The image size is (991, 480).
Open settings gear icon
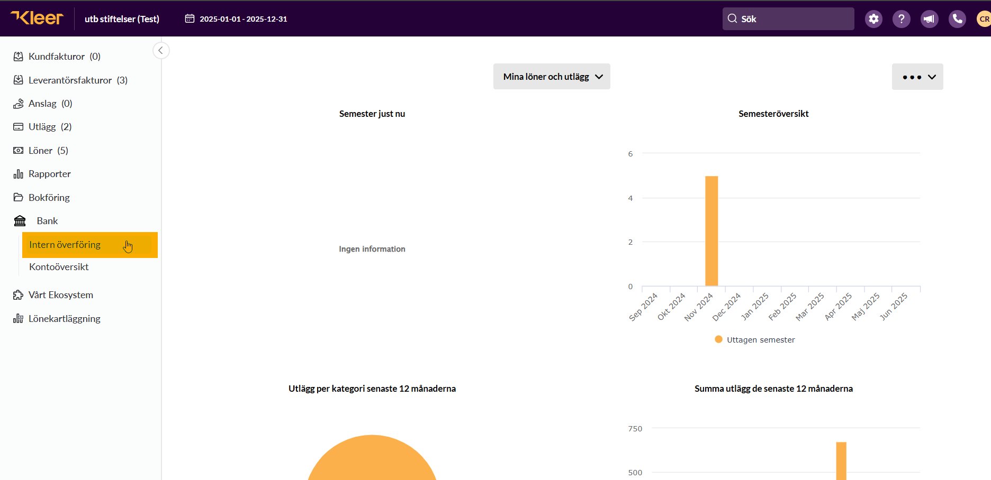click(873, 19)
